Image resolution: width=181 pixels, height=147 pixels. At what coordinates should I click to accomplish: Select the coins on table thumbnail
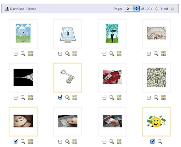(x=23, y=121)
